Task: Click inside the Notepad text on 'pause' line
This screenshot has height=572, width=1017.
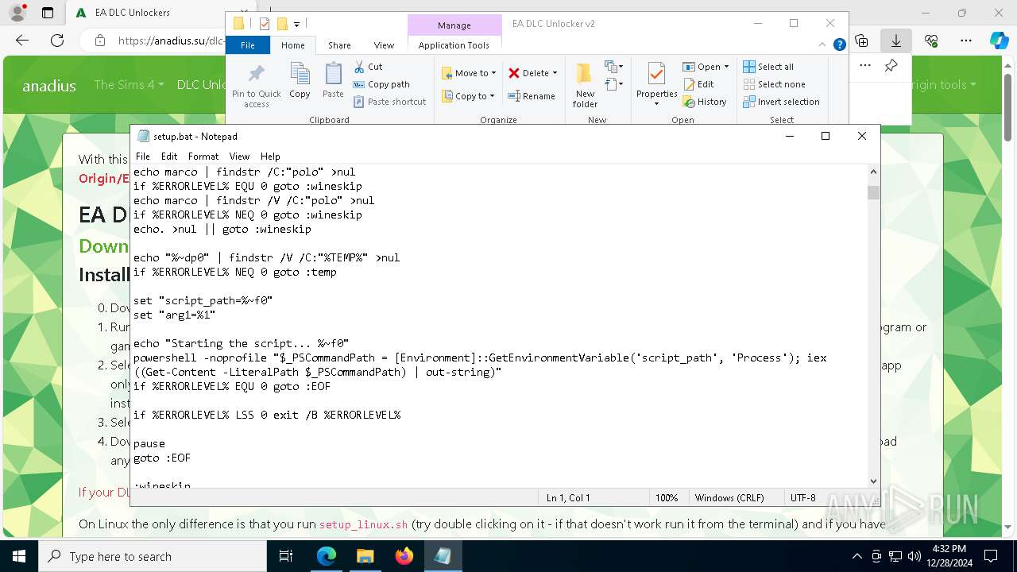Action: [149, 443]
